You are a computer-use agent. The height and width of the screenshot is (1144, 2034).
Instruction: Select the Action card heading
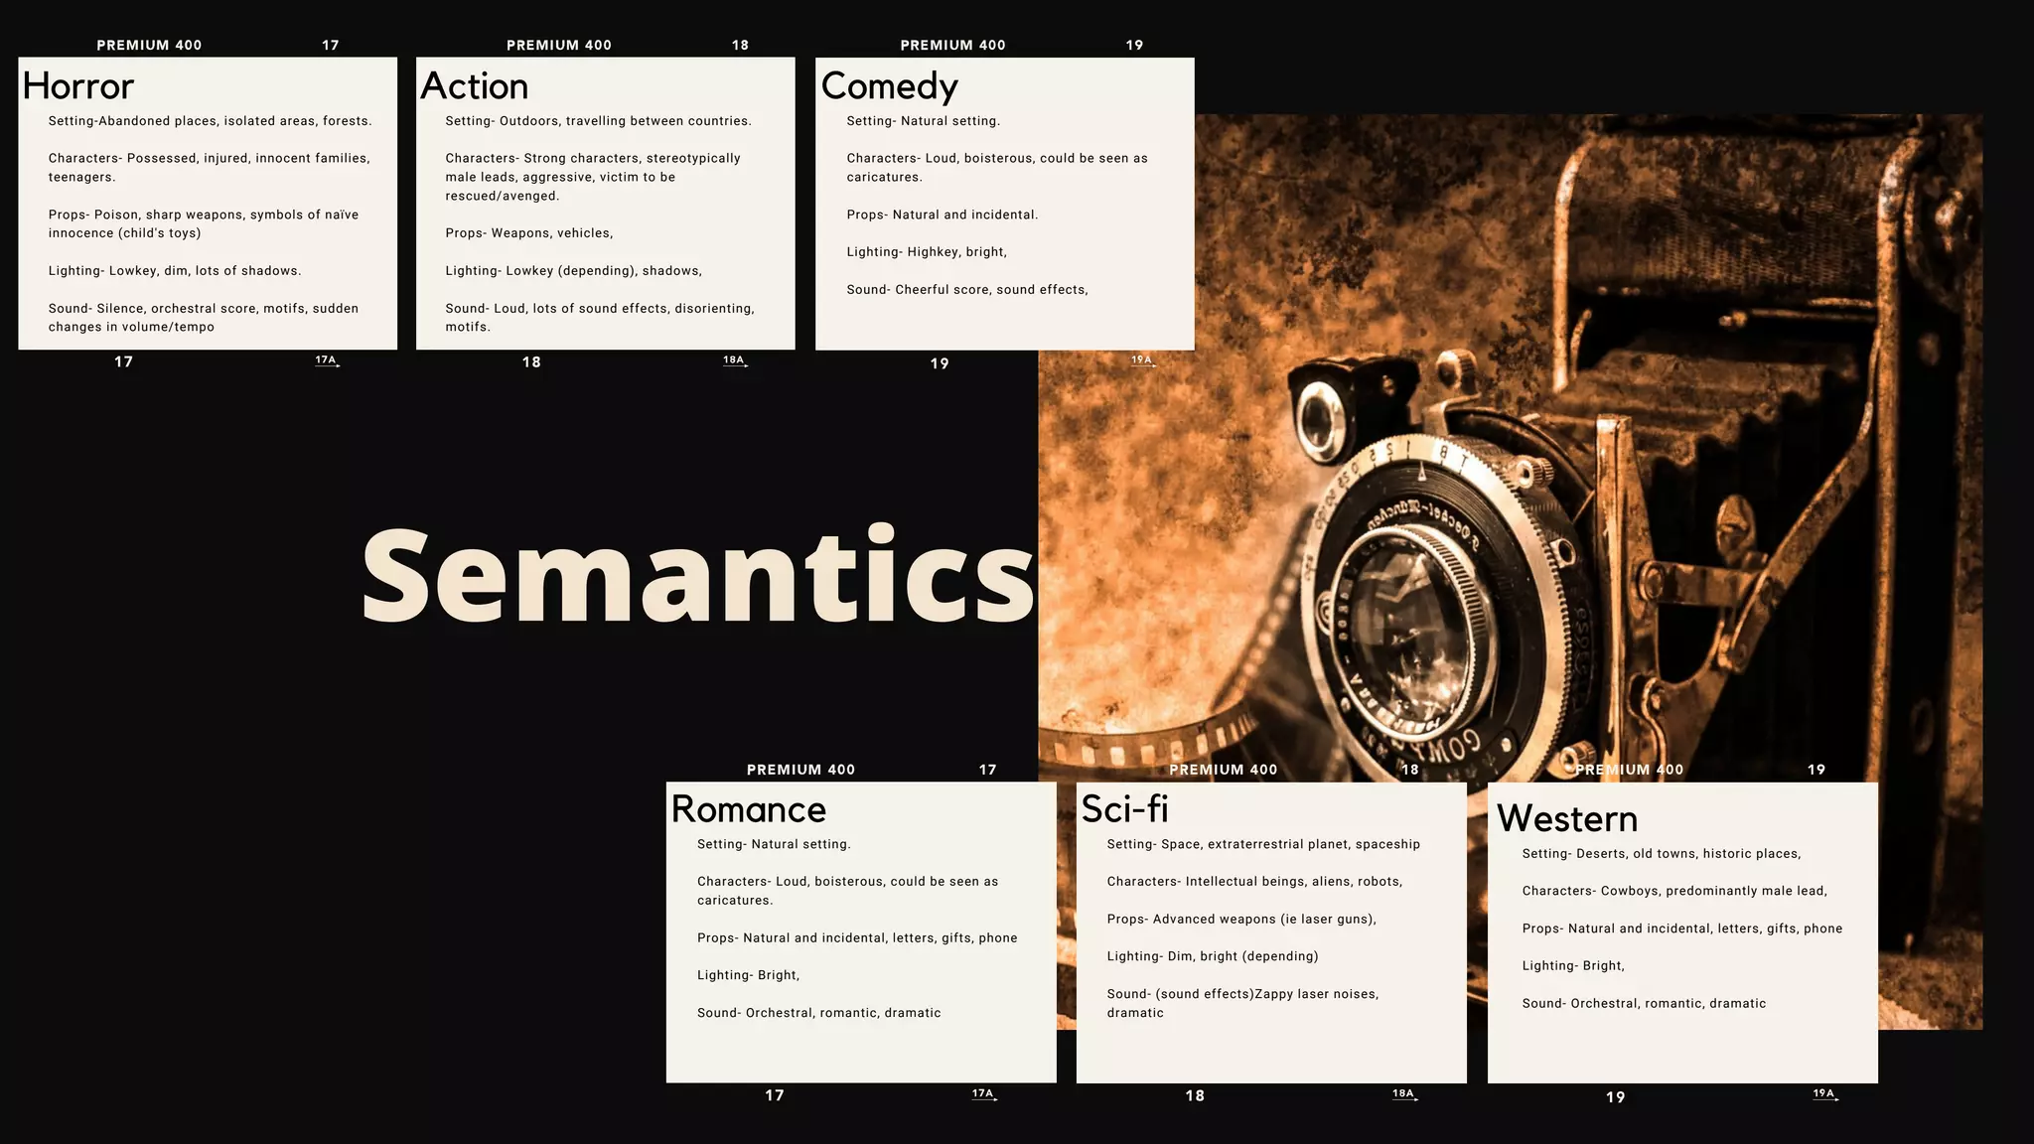[474, 86]
